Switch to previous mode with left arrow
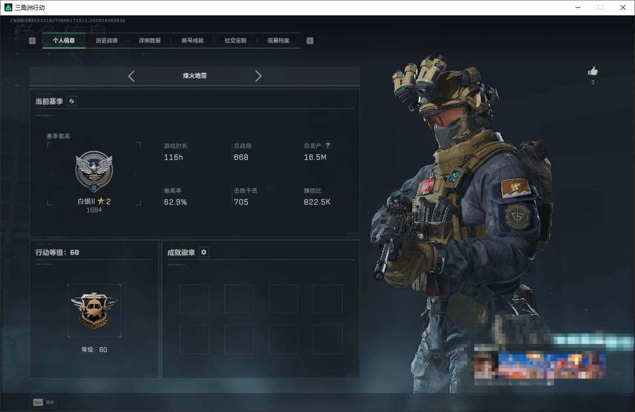 pyautogui.click(x=131, y=76)
